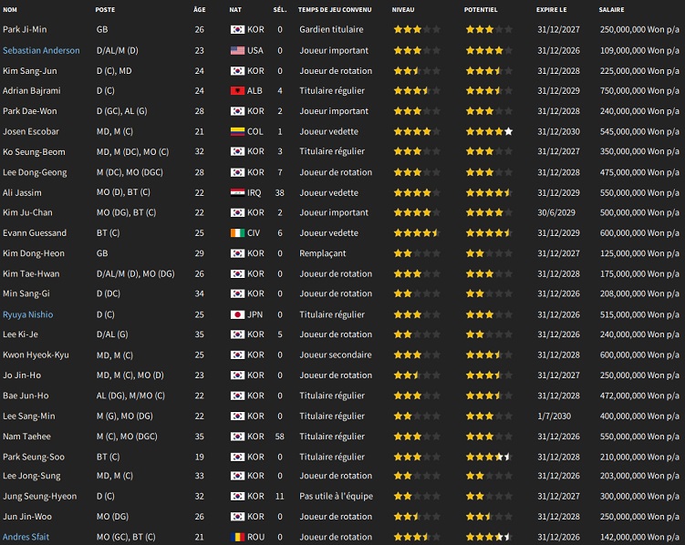Click Josen Escobar's potential star rating

tap(489, 131)
